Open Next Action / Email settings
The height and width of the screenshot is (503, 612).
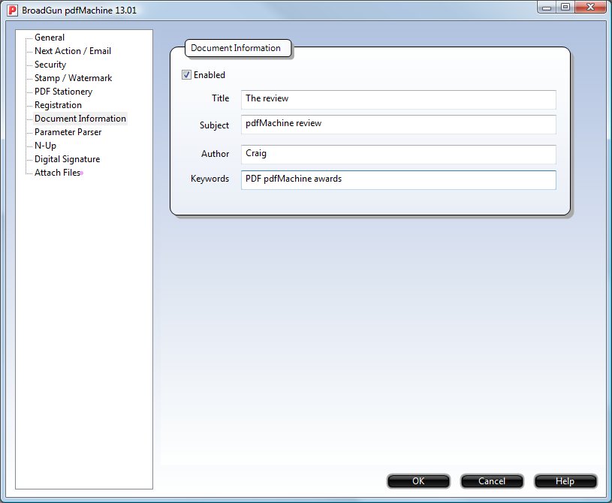pos(72,51)
